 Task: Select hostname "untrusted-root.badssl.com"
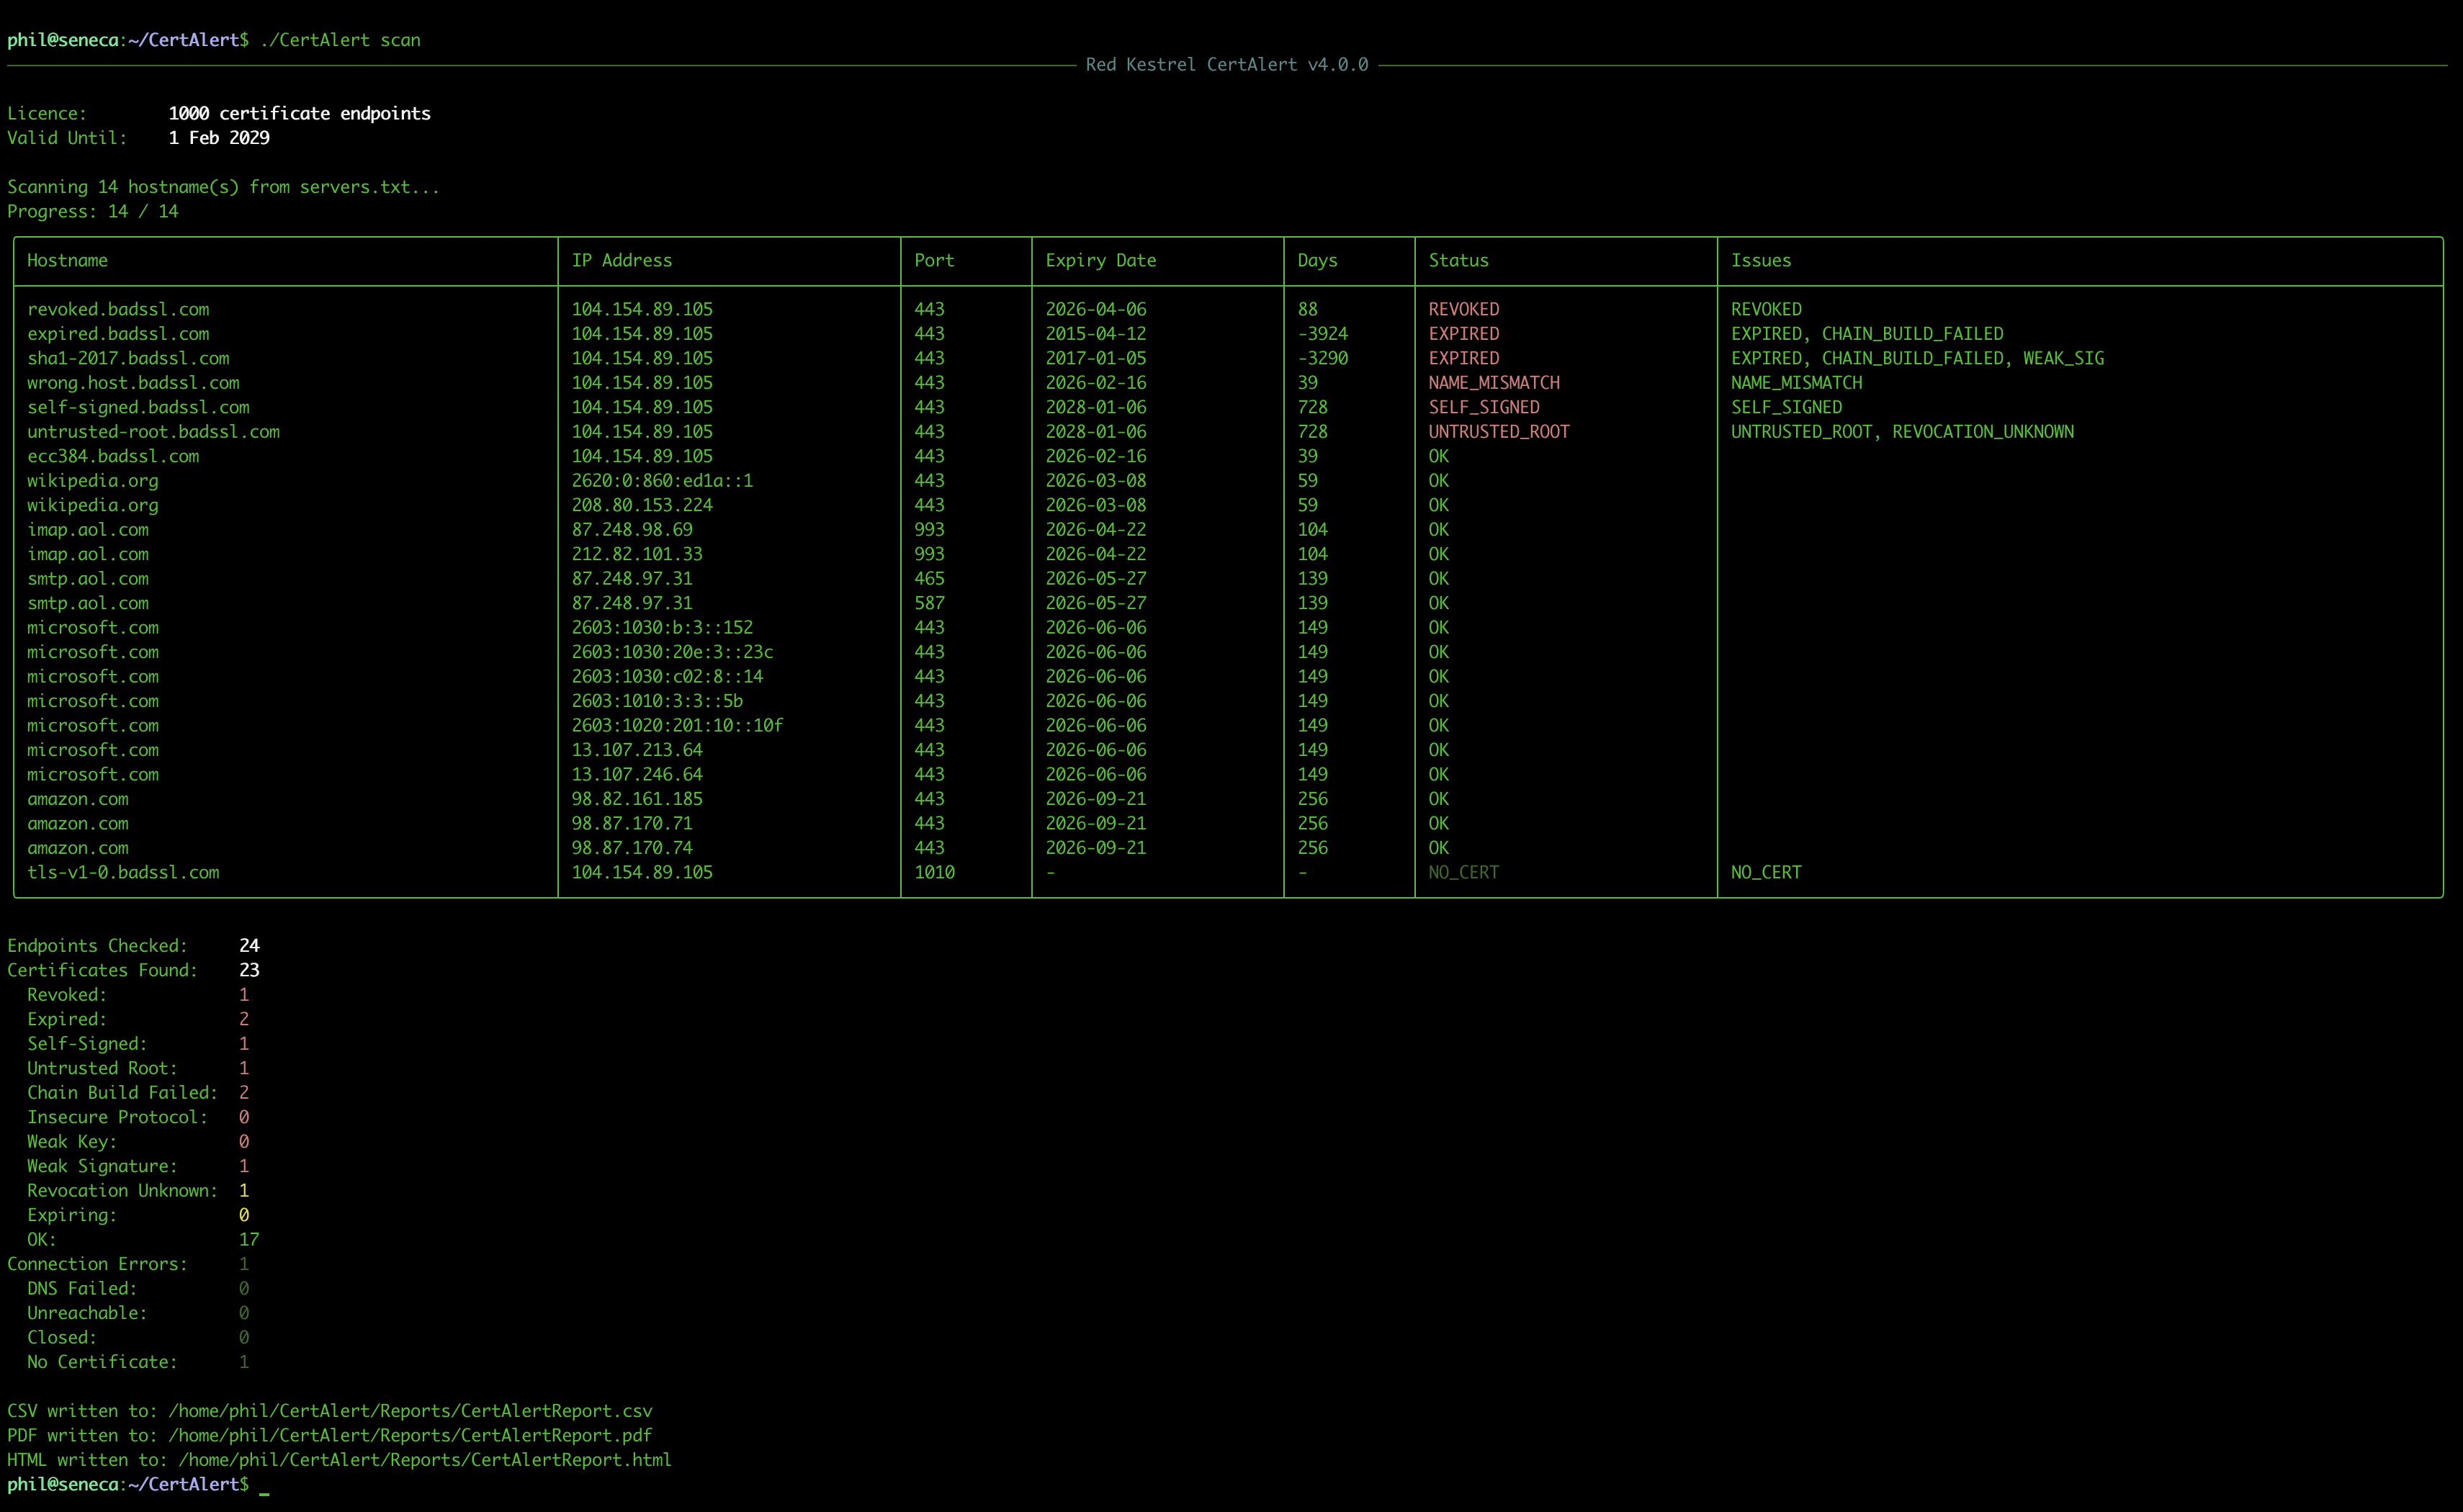tap(153, 432)
